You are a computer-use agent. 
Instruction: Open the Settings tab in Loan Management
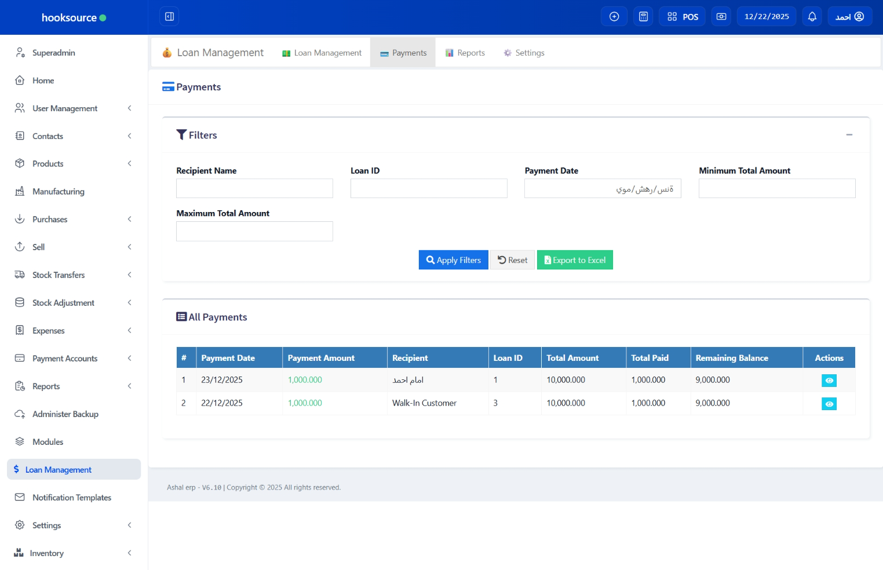pyautogui.click(x=524, y=53)
